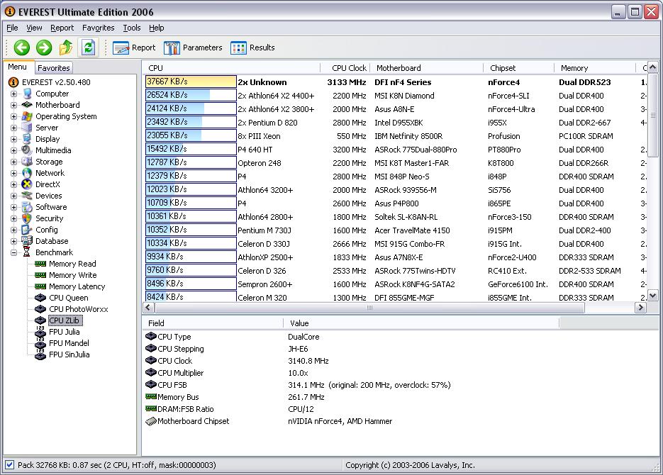
Task: Select the Operating System tree icon
Action: 27,116
